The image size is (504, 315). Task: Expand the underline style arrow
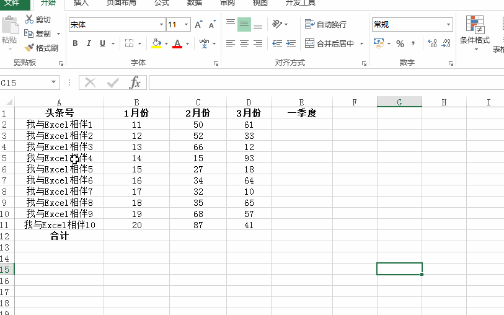[113, 43]
